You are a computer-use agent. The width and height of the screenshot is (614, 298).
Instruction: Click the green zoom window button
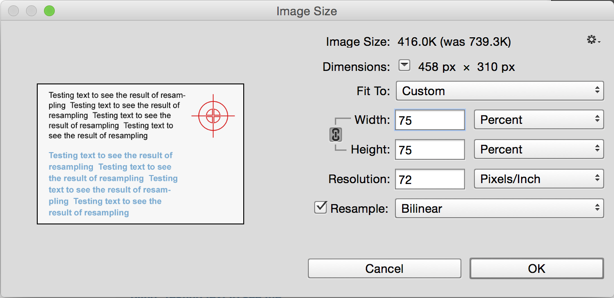pos(49,11)
